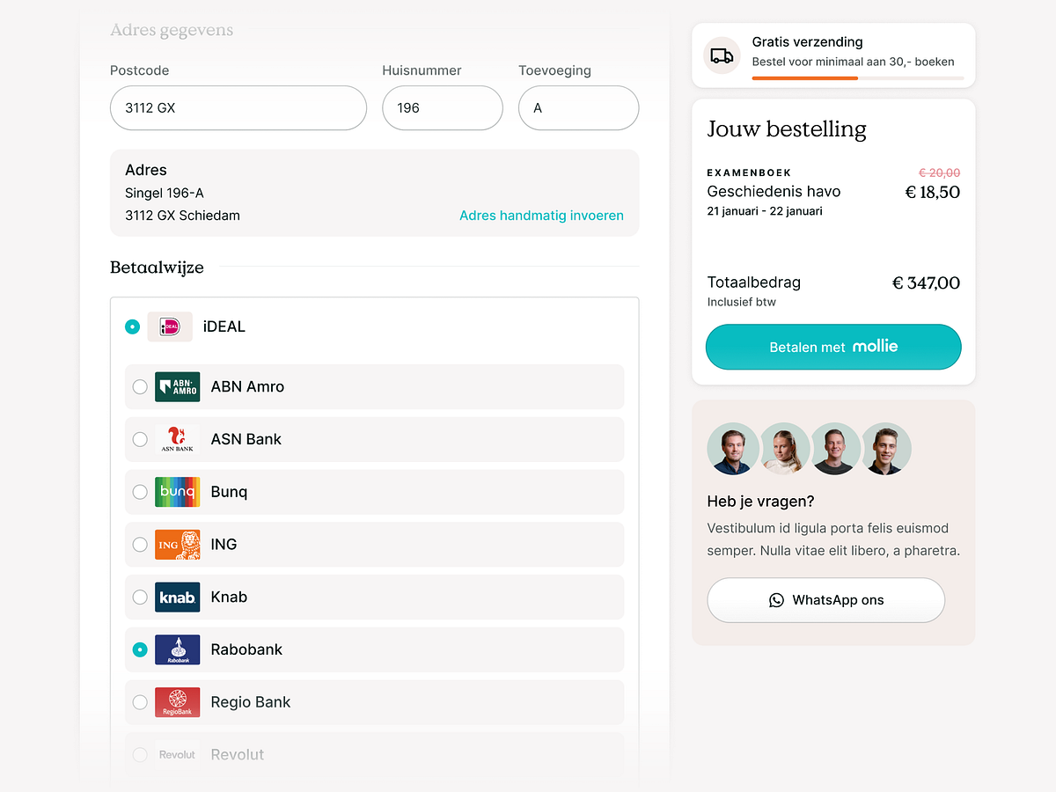Image resolution: width=1056 pixels, height=792 pixels.
Task: Click the delivery truck icon for Gratis verzending
Action: [722, 55]
